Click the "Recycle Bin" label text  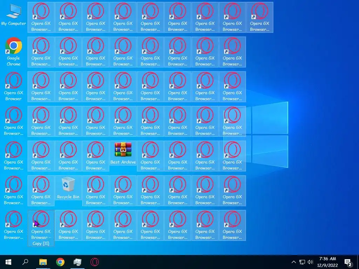(68, 197)
